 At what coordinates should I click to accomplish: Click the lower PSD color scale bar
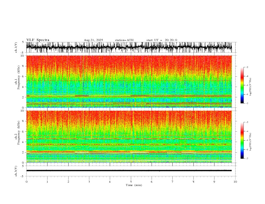pos(242,140)
